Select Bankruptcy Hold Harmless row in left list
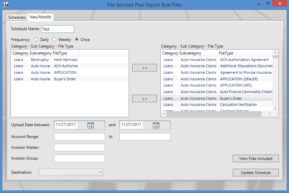This screenshot has height=193, width=289. point(46,60)
